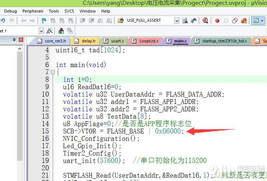The height and width of the screenshot is (181, 267).
Task: Click on 0x06000 value in code
Action: coord(168,131)
